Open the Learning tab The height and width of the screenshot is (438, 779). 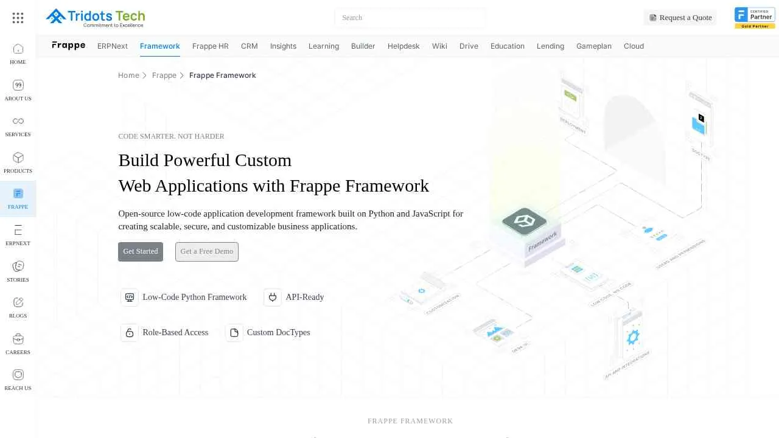point(324,46)
